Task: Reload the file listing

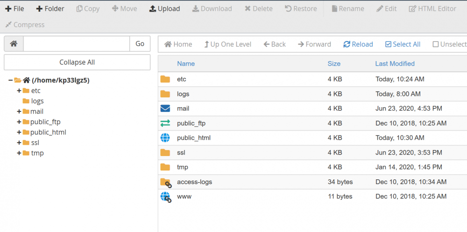Action: point(358,44)
